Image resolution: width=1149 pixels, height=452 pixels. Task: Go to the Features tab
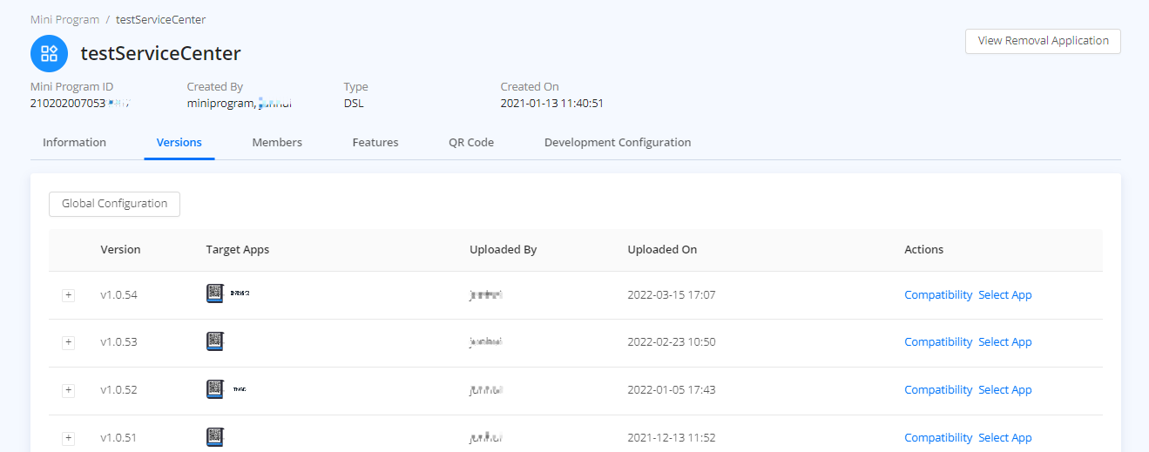pos(375,143)
